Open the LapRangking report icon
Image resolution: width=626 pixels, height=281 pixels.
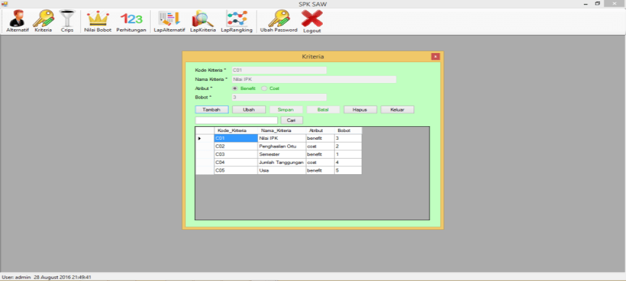(x=236, y=19)
